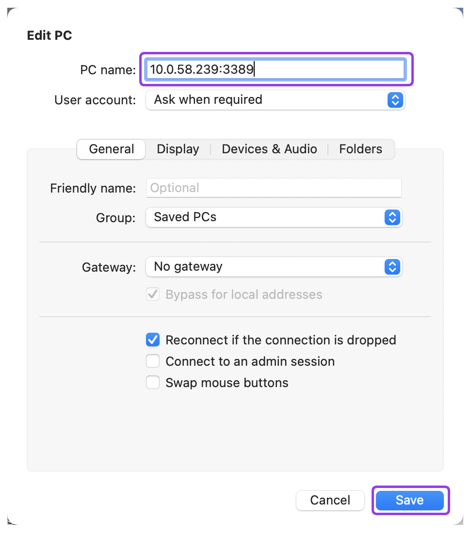
Task: Enable "Connect to an admin session"
Action: [x=153, y=361]
